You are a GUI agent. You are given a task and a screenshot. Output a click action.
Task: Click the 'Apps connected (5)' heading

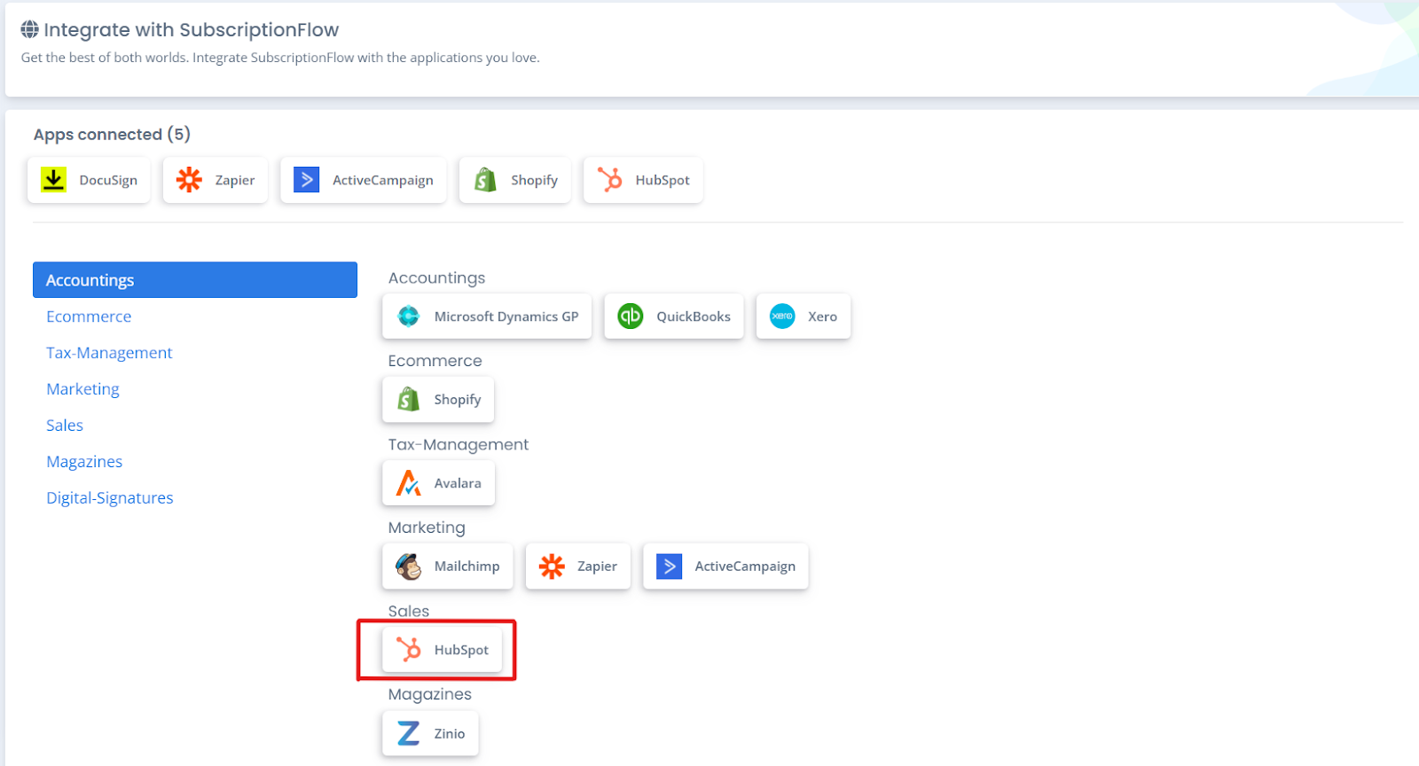click(112, 135)
